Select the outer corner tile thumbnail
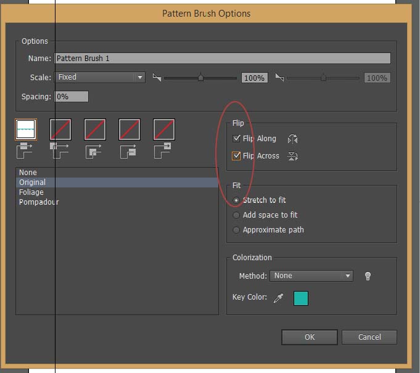This screenshot has width=420, height=373. (60, 129)
